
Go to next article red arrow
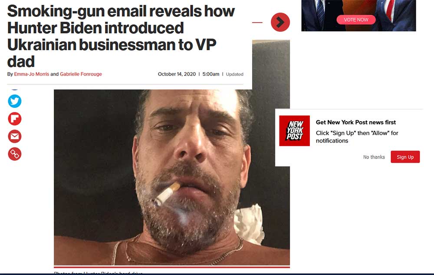click(x=280, y=22)
